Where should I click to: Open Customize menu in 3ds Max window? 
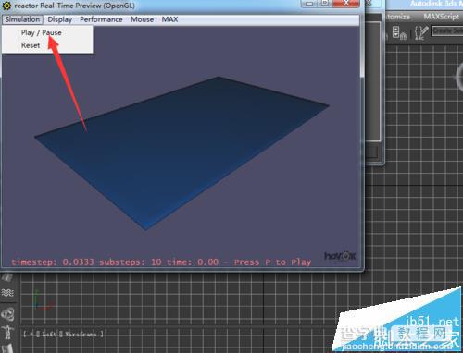point(398,17)
